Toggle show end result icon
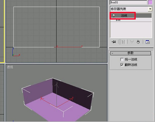Image resolution: width=155 pixels, height=122 pixels. coord(123,42)
